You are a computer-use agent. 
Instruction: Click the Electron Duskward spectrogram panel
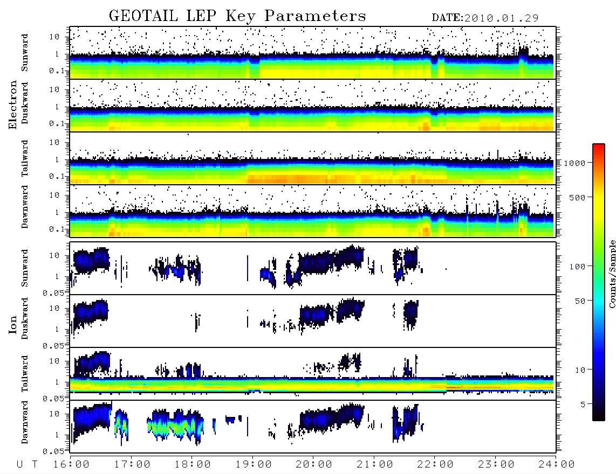tap(313, 105)
